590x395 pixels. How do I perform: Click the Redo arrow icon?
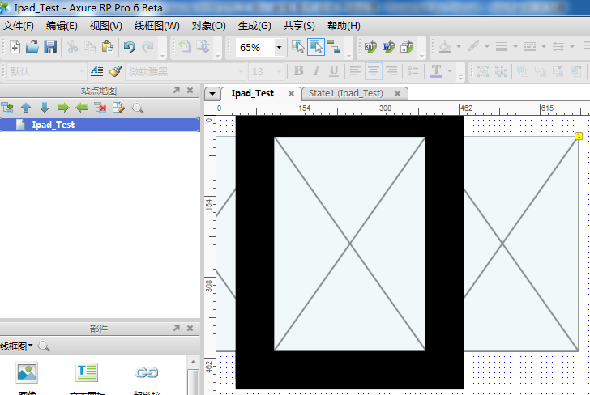click(x=147, y=47)
